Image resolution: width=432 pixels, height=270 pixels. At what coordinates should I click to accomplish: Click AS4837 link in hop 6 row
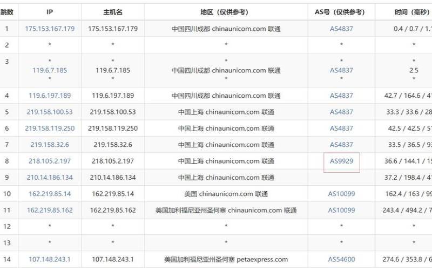[x=341, y=129]
